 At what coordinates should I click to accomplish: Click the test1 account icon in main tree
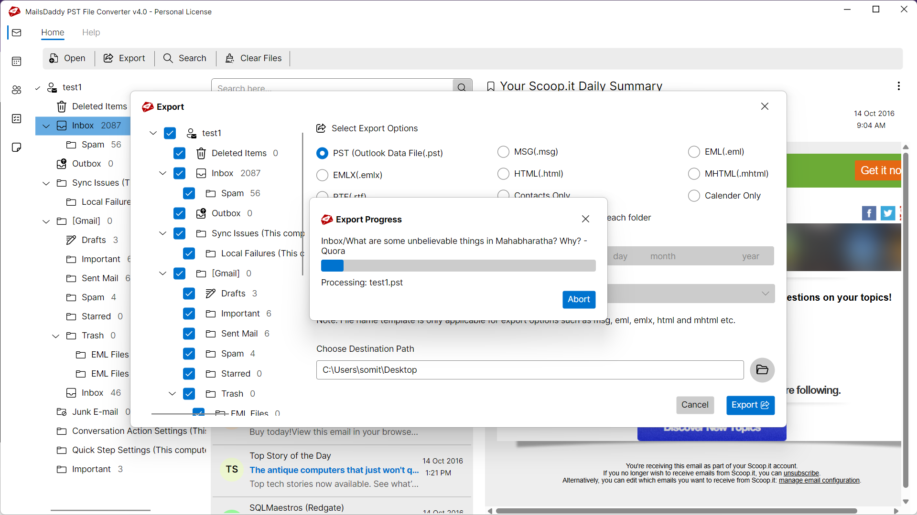coord(52,87)
